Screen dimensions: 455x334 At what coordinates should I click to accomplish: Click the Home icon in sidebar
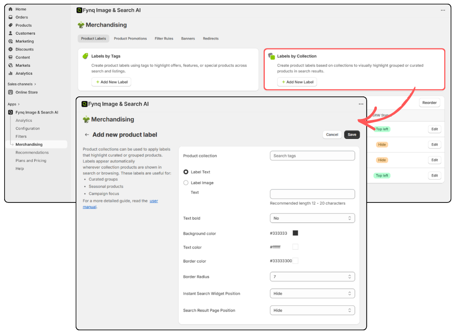point(10,9)
